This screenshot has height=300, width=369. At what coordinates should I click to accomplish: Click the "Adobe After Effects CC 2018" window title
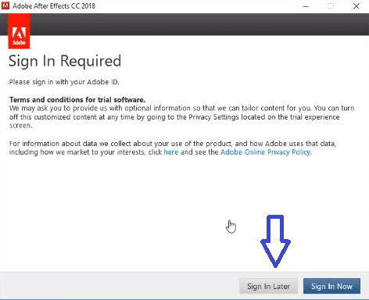(x=54, y=6)
